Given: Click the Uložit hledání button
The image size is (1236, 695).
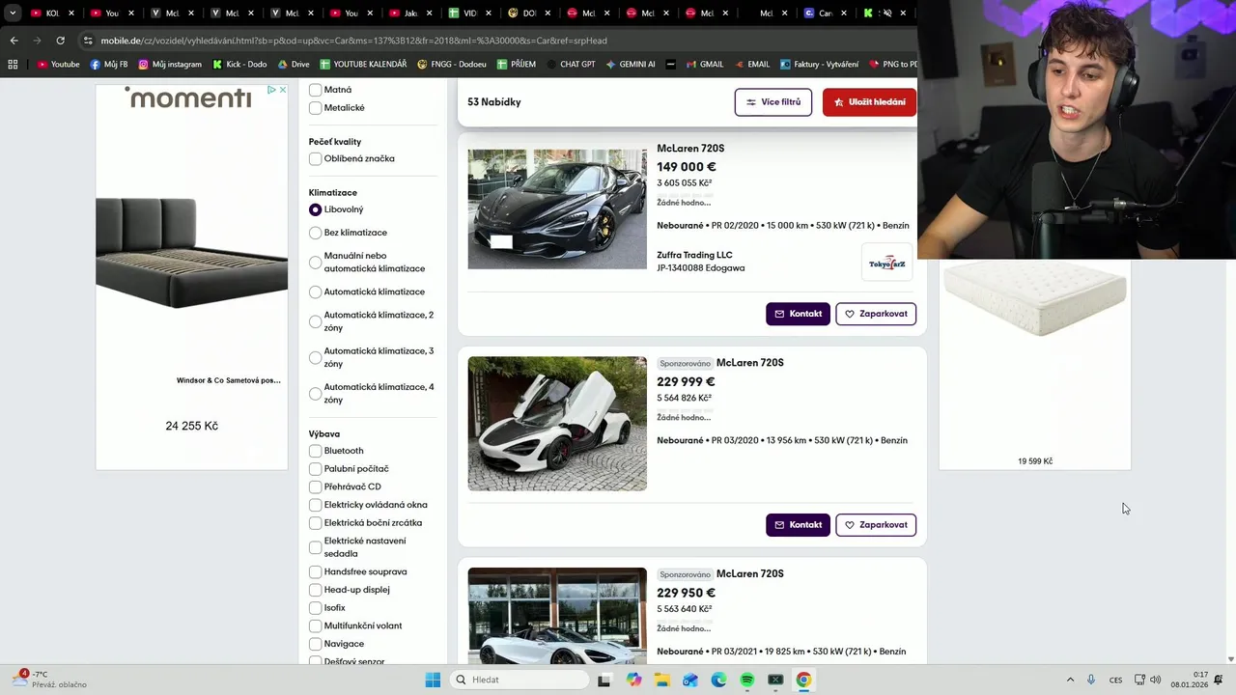Looking at the screenshot, I should click(869, 102).
